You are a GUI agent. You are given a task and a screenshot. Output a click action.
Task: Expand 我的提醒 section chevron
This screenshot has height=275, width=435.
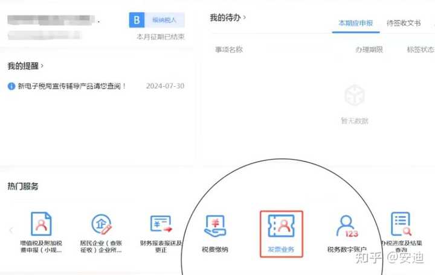[42, 66]
